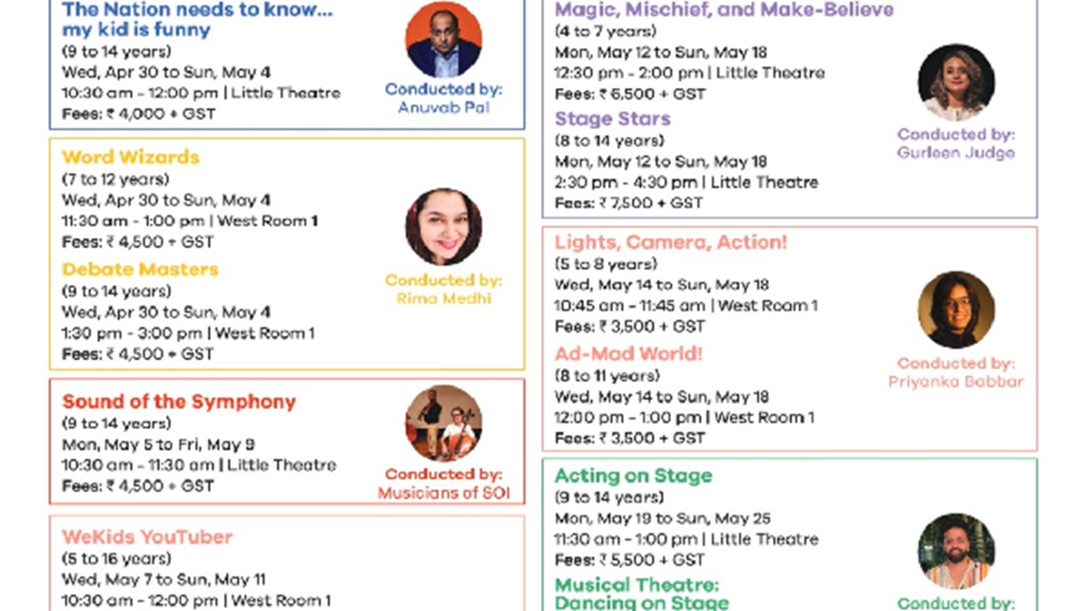Click the Acting on Stage heading
The image size is (1087, 611).
[x=633, y=476]
